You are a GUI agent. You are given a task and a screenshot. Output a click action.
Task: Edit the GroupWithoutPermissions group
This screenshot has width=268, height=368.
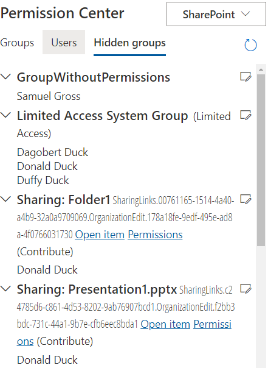(246, 77)
